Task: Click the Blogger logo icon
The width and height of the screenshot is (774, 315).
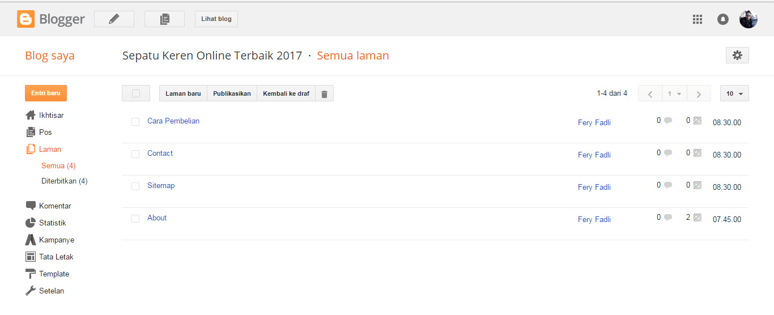Action: (x=26, y=19)
